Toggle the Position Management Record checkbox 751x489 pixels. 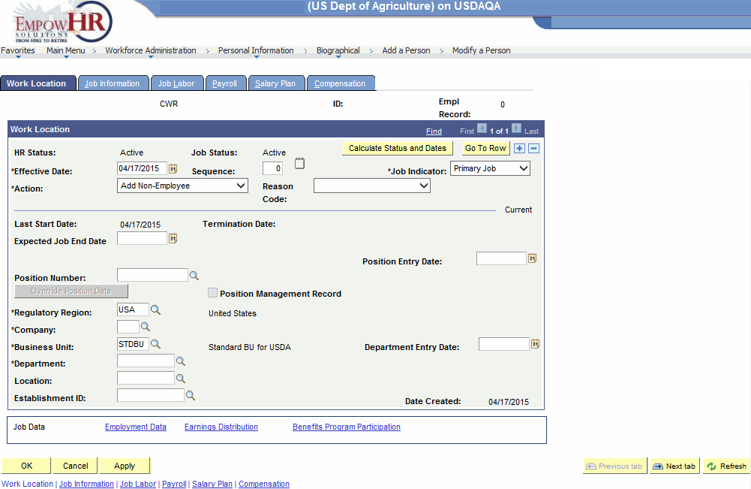click(x=212, y=293)
